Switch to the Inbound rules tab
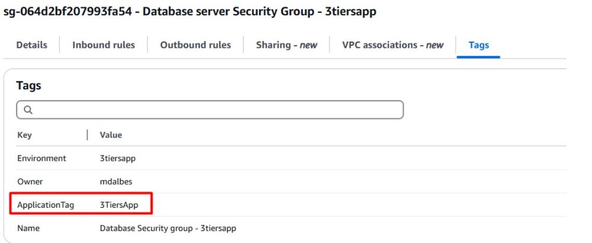The width and height of the screenshot is (592, 243). point(103,45)
